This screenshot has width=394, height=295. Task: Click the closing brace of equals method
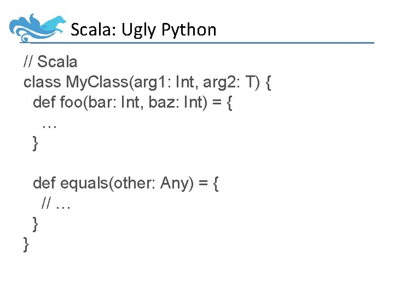pyautogui.click(x=36, y=223)
